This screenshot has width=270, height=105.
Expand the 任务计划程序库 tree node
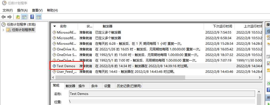tap(3, 30)
